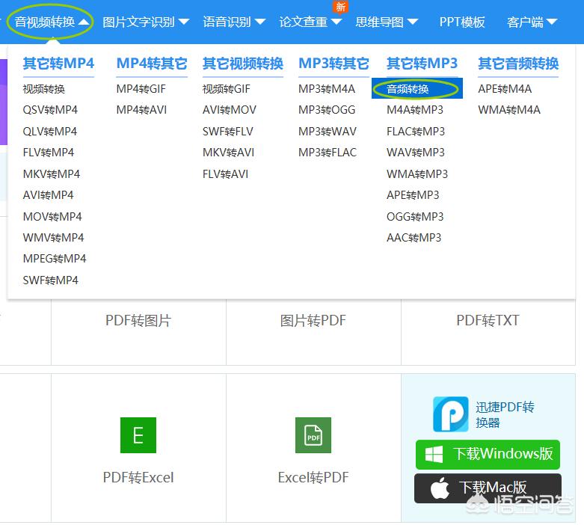This screenshot has height=525, width=584.
Task: Open PDF转Excel tool label
Action: [138, 477]
